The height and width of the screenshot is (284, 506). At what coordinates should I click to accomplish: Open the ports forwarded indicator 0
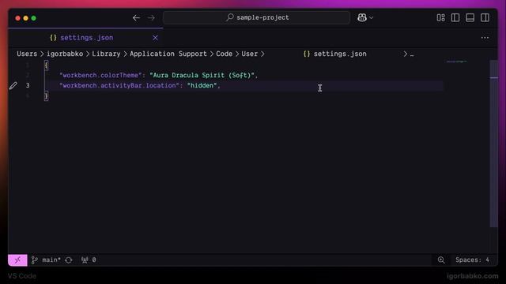click(x=89, y=260)
